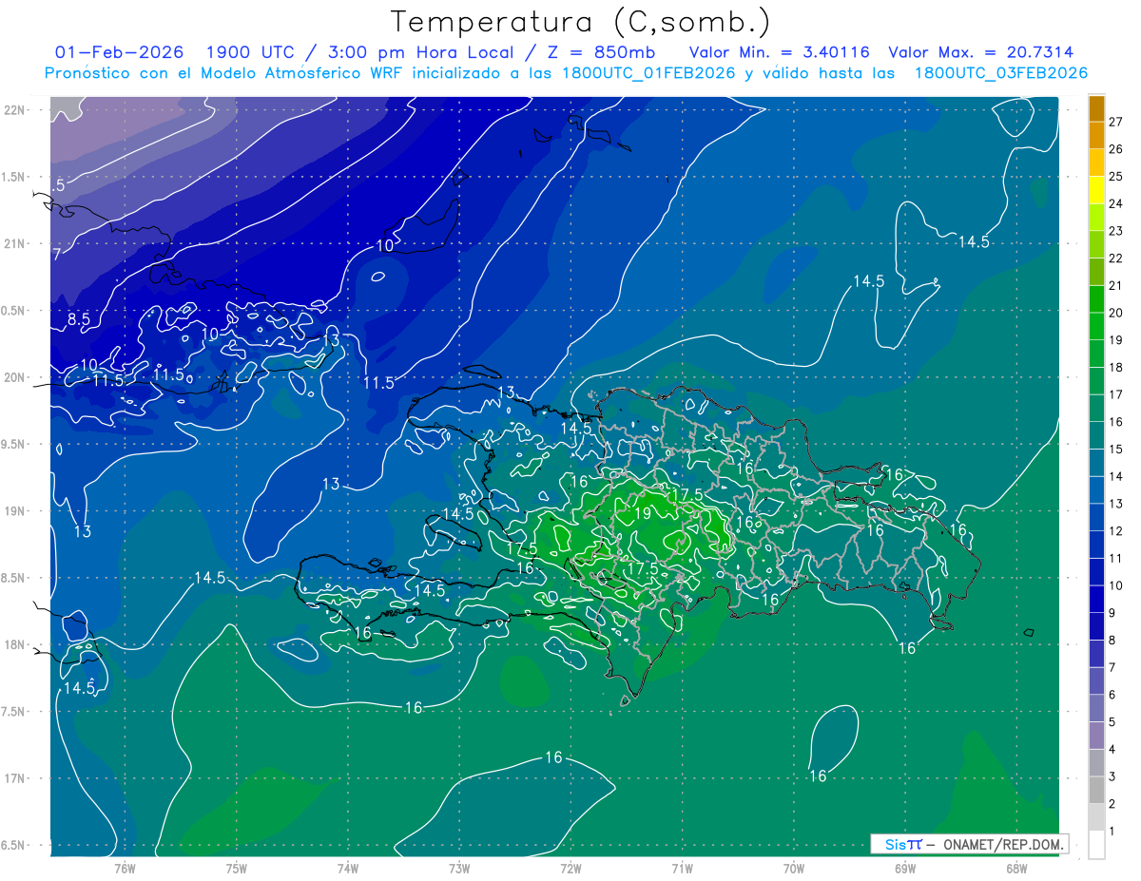Click the '69W' longitude axis label
Screen dimensions: 1141x881
(x=904, y=869)
